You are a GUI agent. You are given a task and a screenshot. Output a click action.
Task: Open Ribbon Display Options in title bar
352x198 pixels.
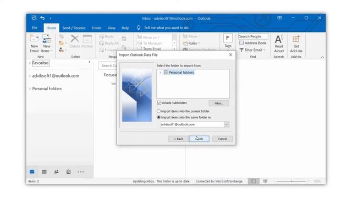point(279,18)
